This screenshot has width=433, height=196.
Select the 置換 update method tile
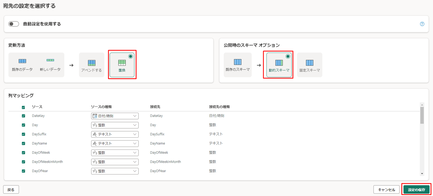tap(122, 65)
